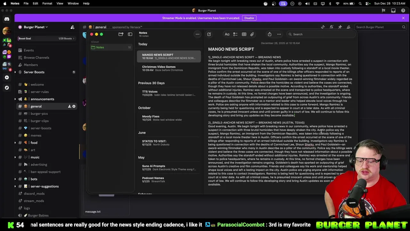Open Discord direct messages home icon
The width and height of the screenshot is (410, 231).
(x=7, y=19)
